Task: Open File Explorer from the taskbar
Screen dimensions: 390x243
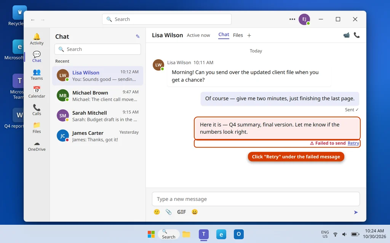Action: coord(186,234)
